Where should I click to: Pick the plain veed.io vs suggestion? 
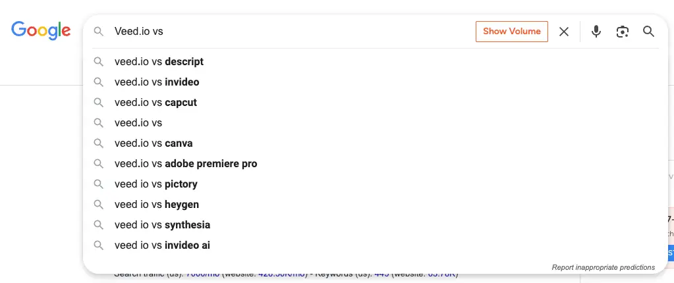tap(376, 123)
